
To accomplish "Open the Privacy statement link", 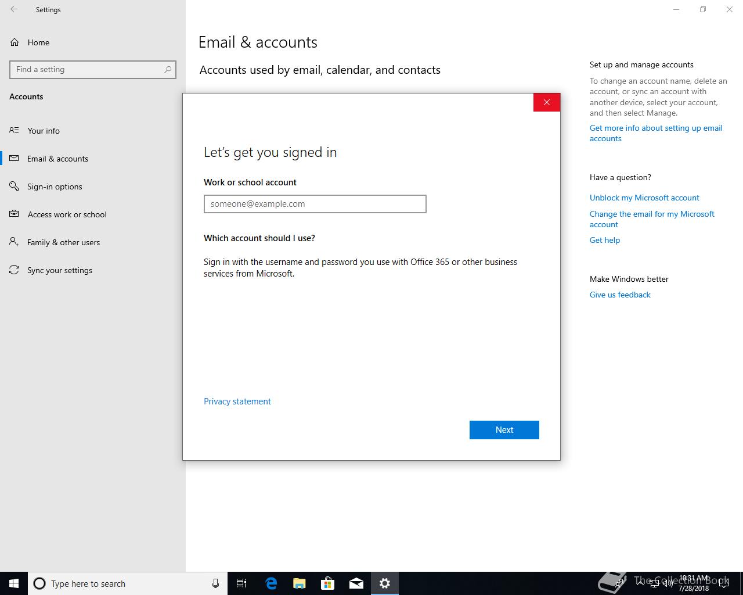I will 237,402.
